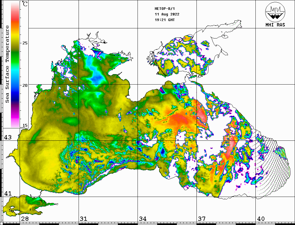Click the 11 Aug 2022 date text
Screen dimensions: 295x225
coord(167,14)
